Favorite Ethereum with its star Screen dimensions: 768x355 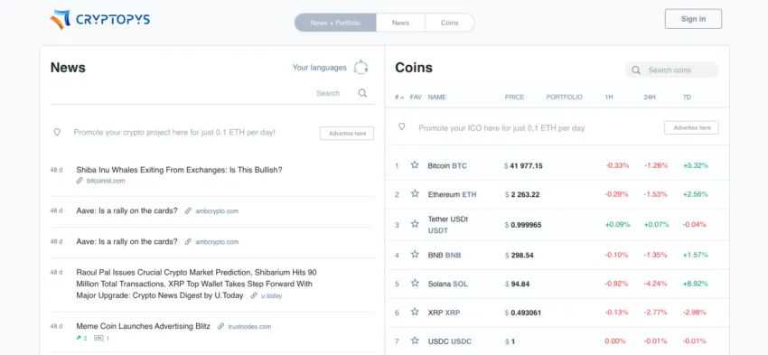415,194
